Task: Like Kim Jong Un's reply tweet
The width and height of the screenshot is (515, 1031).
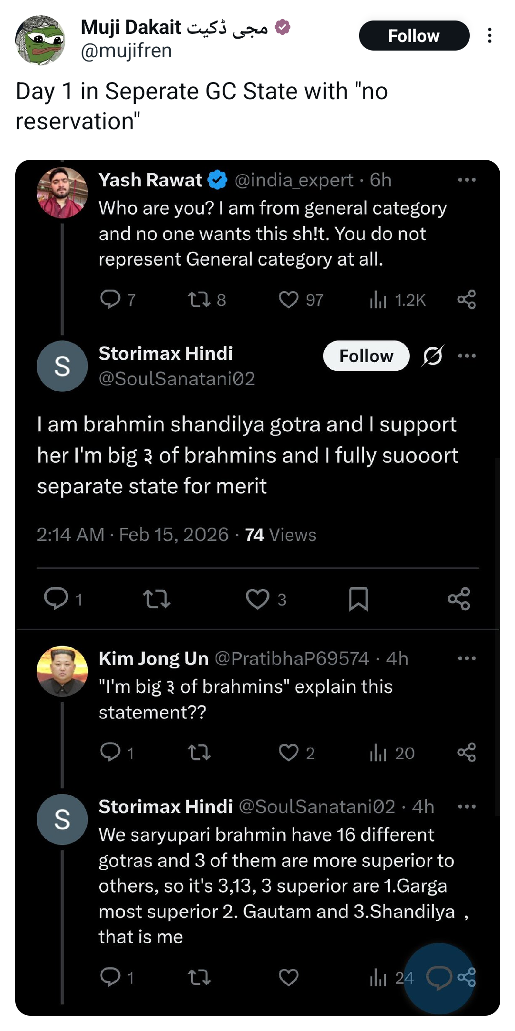Action: coord(288,753)
